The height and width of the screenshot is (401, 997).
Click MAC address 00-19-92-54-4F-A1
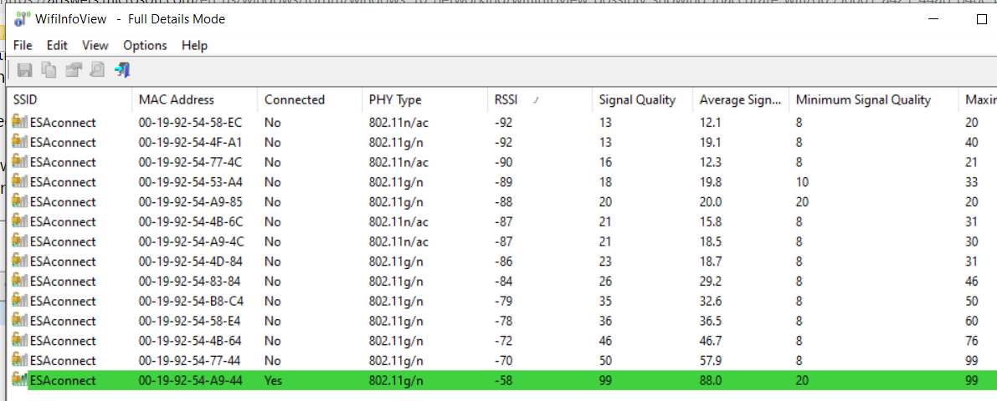click(x=190, y=141)
